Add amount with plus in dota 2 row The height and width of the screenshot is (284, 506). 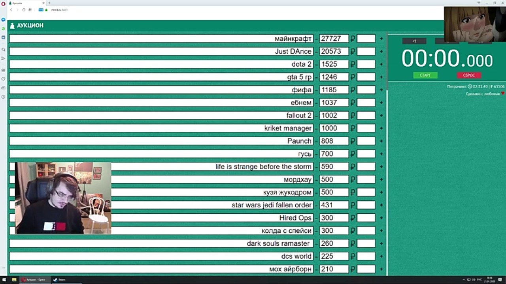click(x=381, y=64)
